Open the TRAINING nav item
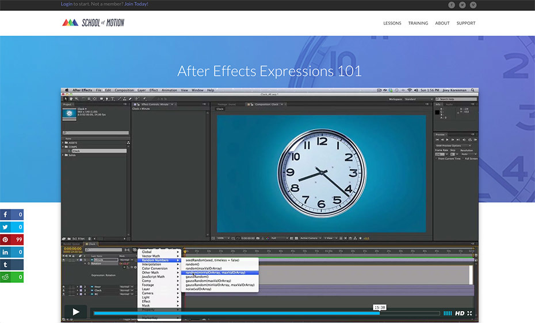The width and height of the screenshot is (535, 323). point(418,23)
